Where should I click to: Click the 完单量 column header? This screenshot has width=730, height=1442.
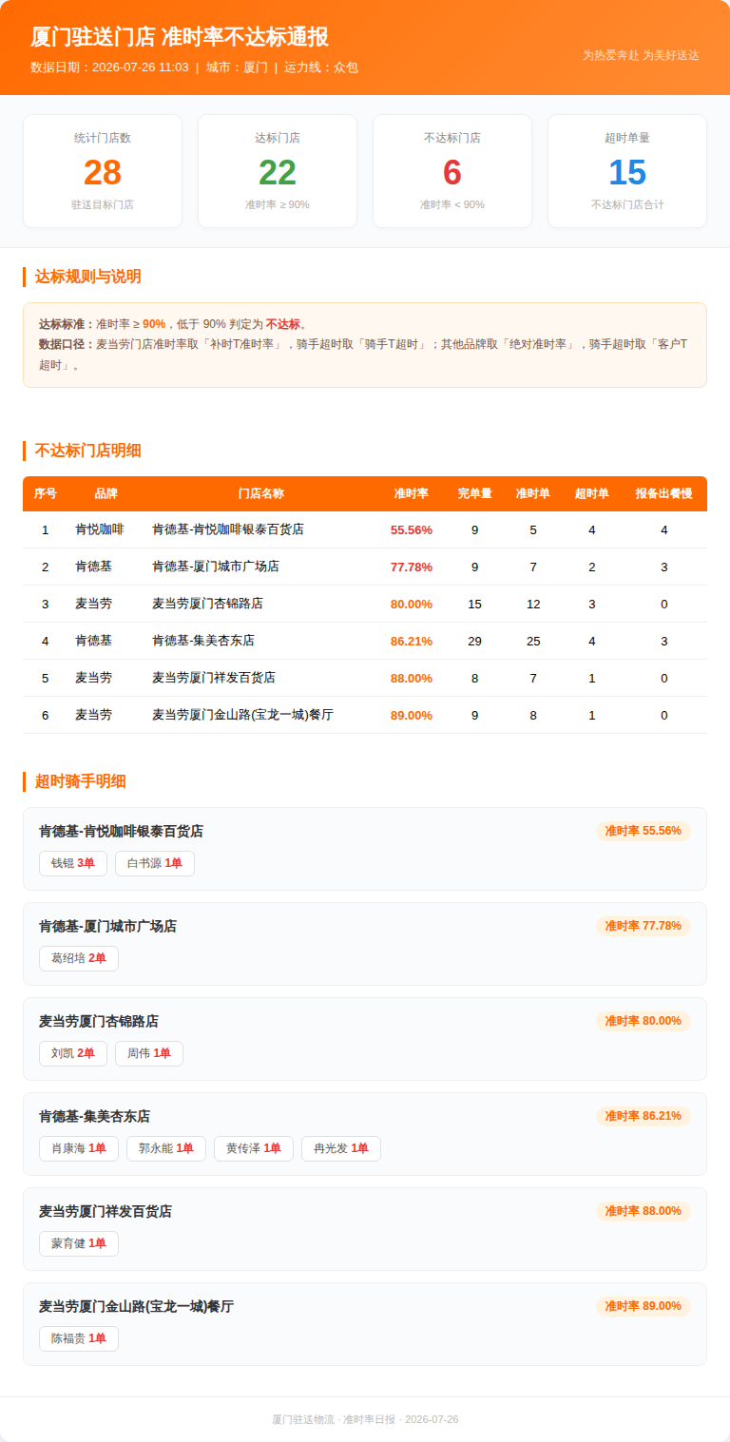pos(475,493)
